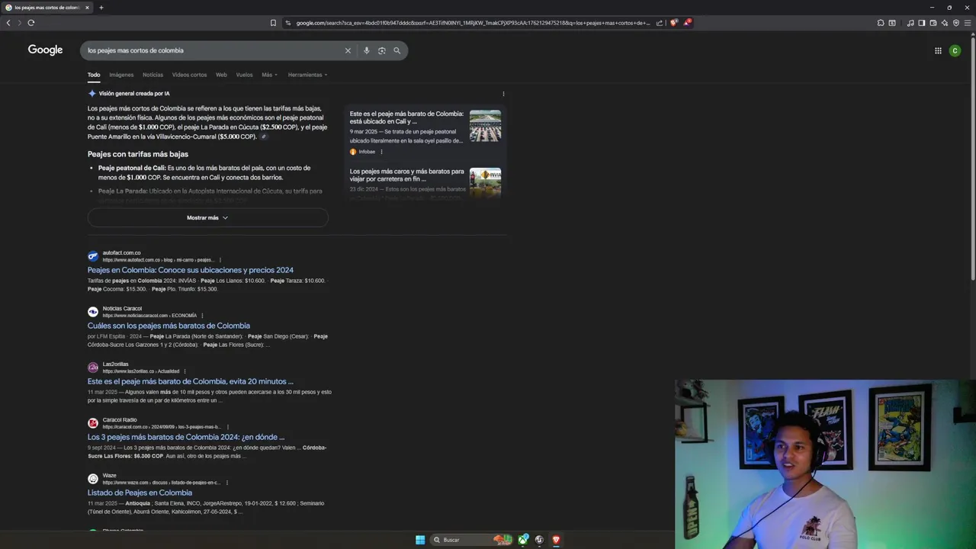Open 'Los 3 peajes más baratos de Colombia 2024' result
The image size is (976, 549).
coord(186,437)
